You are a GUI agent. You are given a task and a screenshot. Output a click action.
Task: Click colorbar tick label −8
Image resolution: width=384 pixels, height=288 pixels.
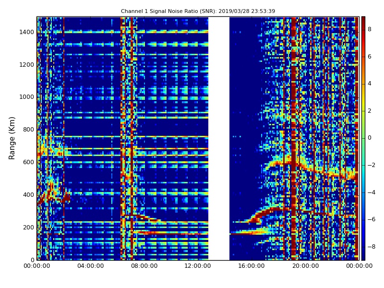click(372, 247)
